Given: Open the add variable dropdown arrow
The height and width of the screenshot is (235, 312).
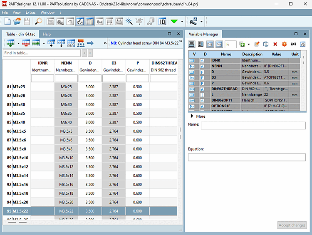Looking at the screenshot, I should [x=249, y=44].
